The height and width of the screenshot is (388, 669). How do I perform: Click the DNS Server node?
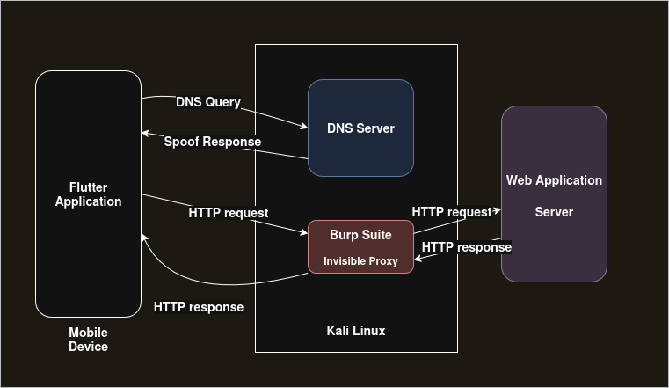(x=360, y=128)
